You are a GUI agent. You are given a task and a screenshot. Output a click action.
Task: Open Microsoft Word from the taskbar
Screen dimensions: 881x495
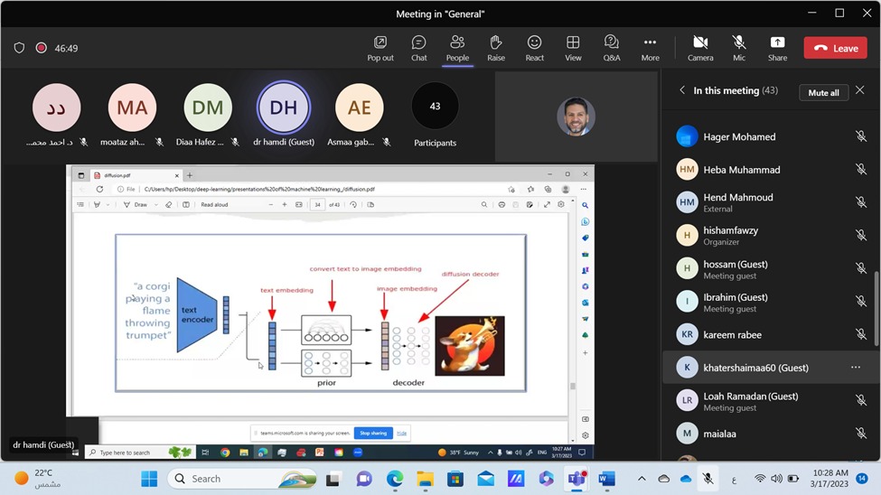pyautogui.click(x=606, y=479)
